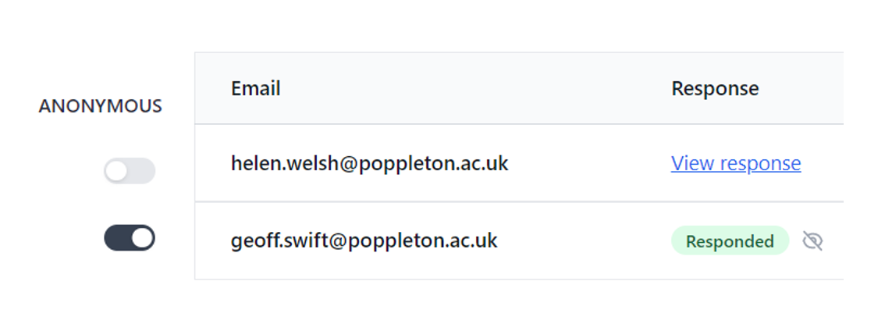View Helen Welsh's submitted response

[735, 163]
